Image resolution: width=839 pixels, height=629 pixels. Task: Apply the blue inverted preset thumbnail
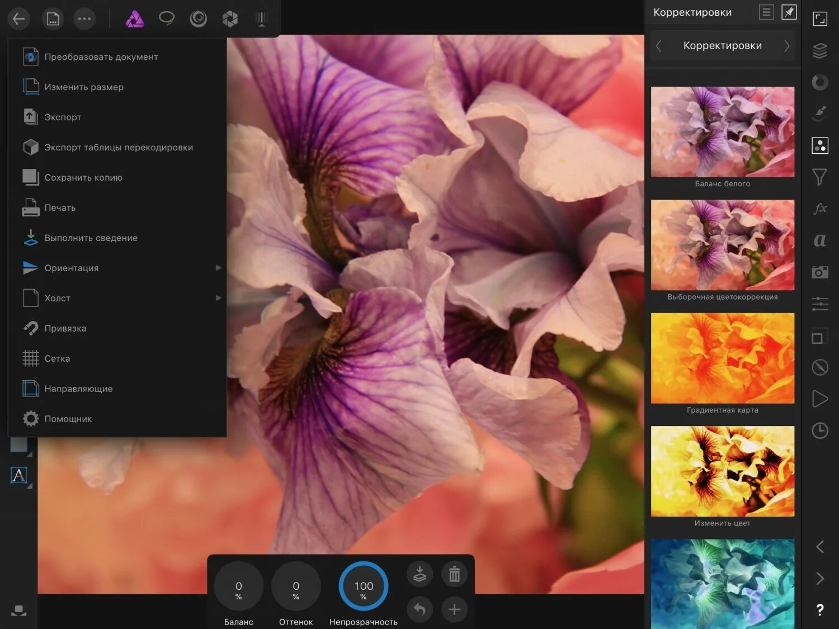[x=723, y=584]
